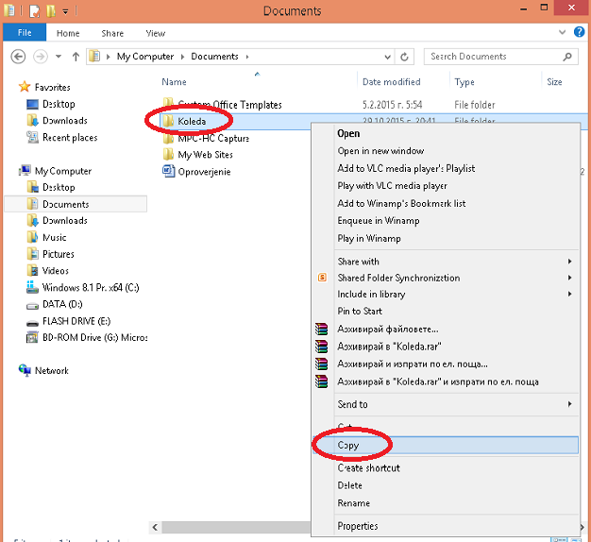
Task: Click the Up one level arrow
Action: [73, 57]
